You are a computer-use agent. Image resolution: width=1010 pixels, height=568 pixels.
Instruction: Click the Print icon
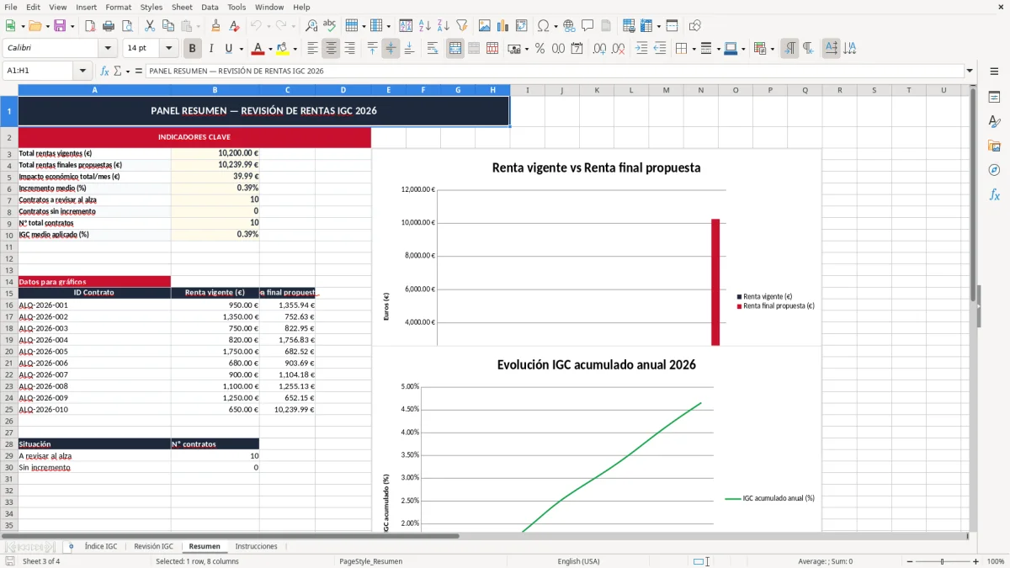[109, 26]
